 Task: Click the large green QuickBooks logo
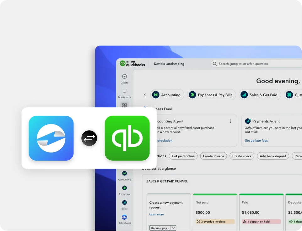pos(127,138)
